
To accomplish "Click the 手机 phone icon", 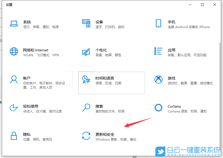I will [158, 24].
